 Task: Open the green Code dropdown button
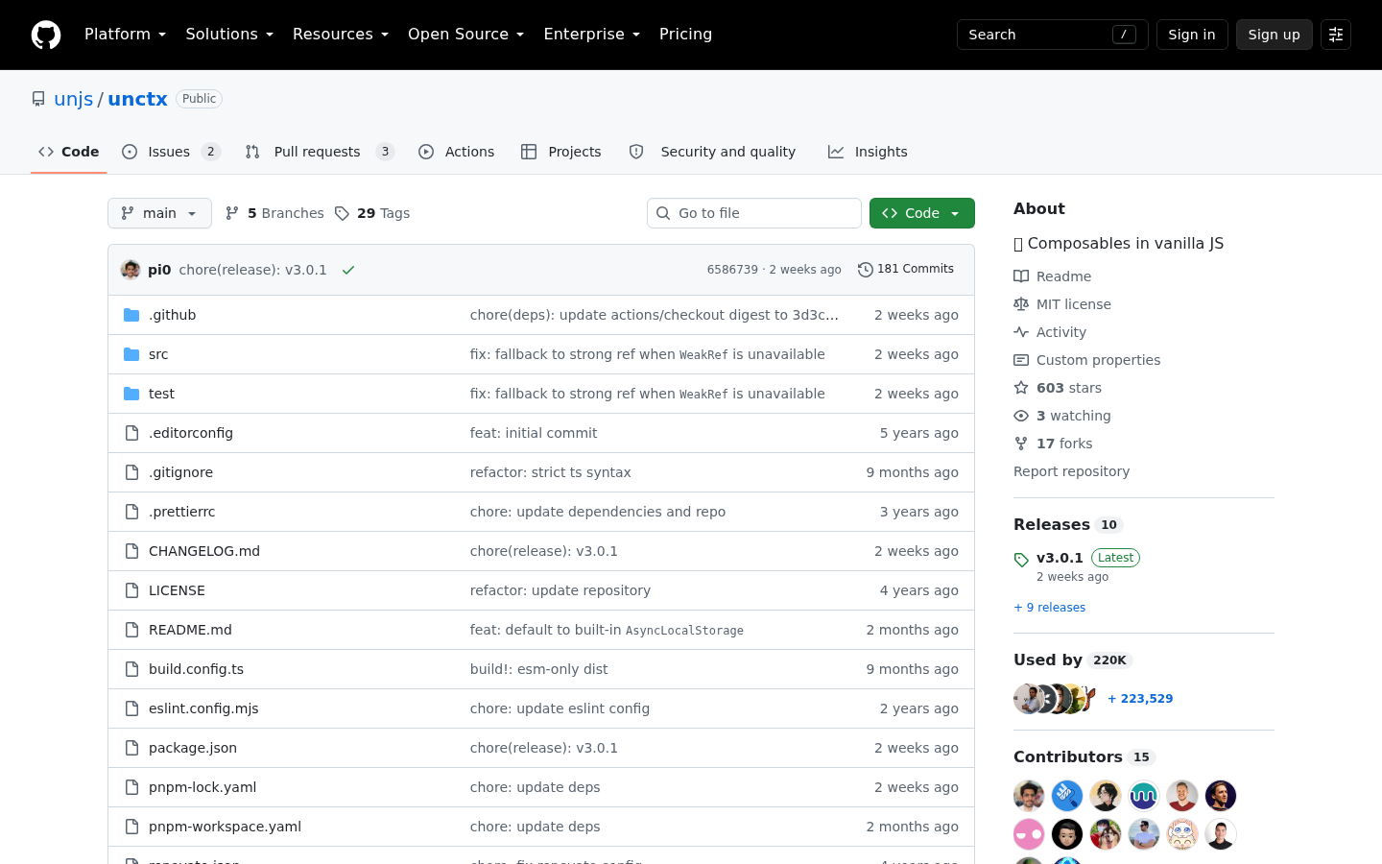(922, 213)
